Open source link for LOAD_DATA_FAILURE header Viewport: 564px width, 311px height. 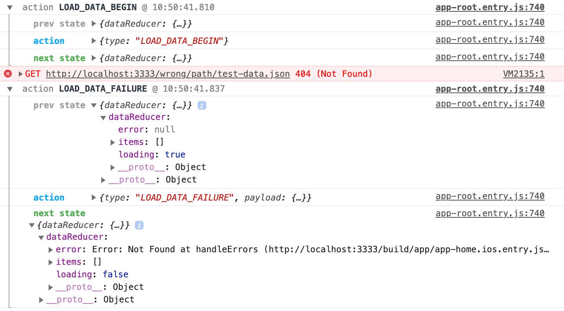pyautogui.click(x=490, y=89)
